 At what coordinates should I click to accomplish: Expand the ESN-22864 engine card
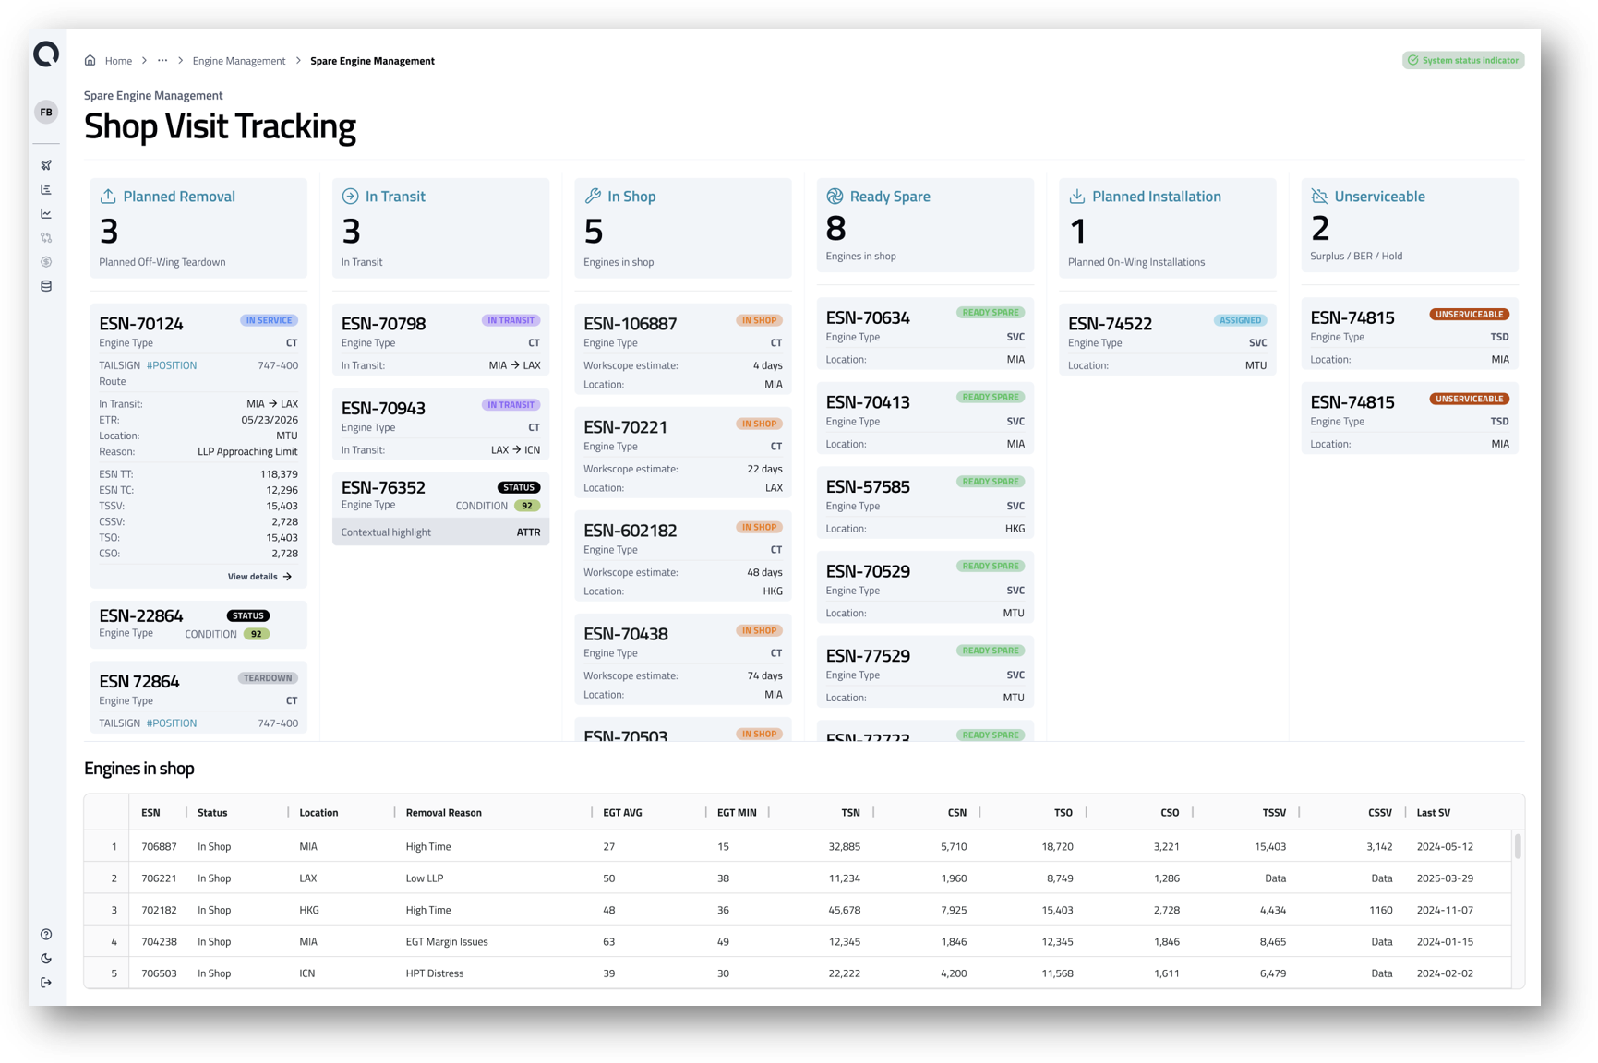[198, 624]
